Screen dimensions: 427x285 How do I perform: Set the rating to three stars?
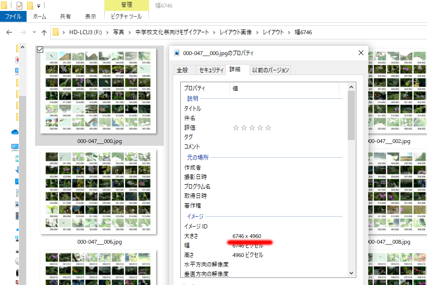point(252,128)
